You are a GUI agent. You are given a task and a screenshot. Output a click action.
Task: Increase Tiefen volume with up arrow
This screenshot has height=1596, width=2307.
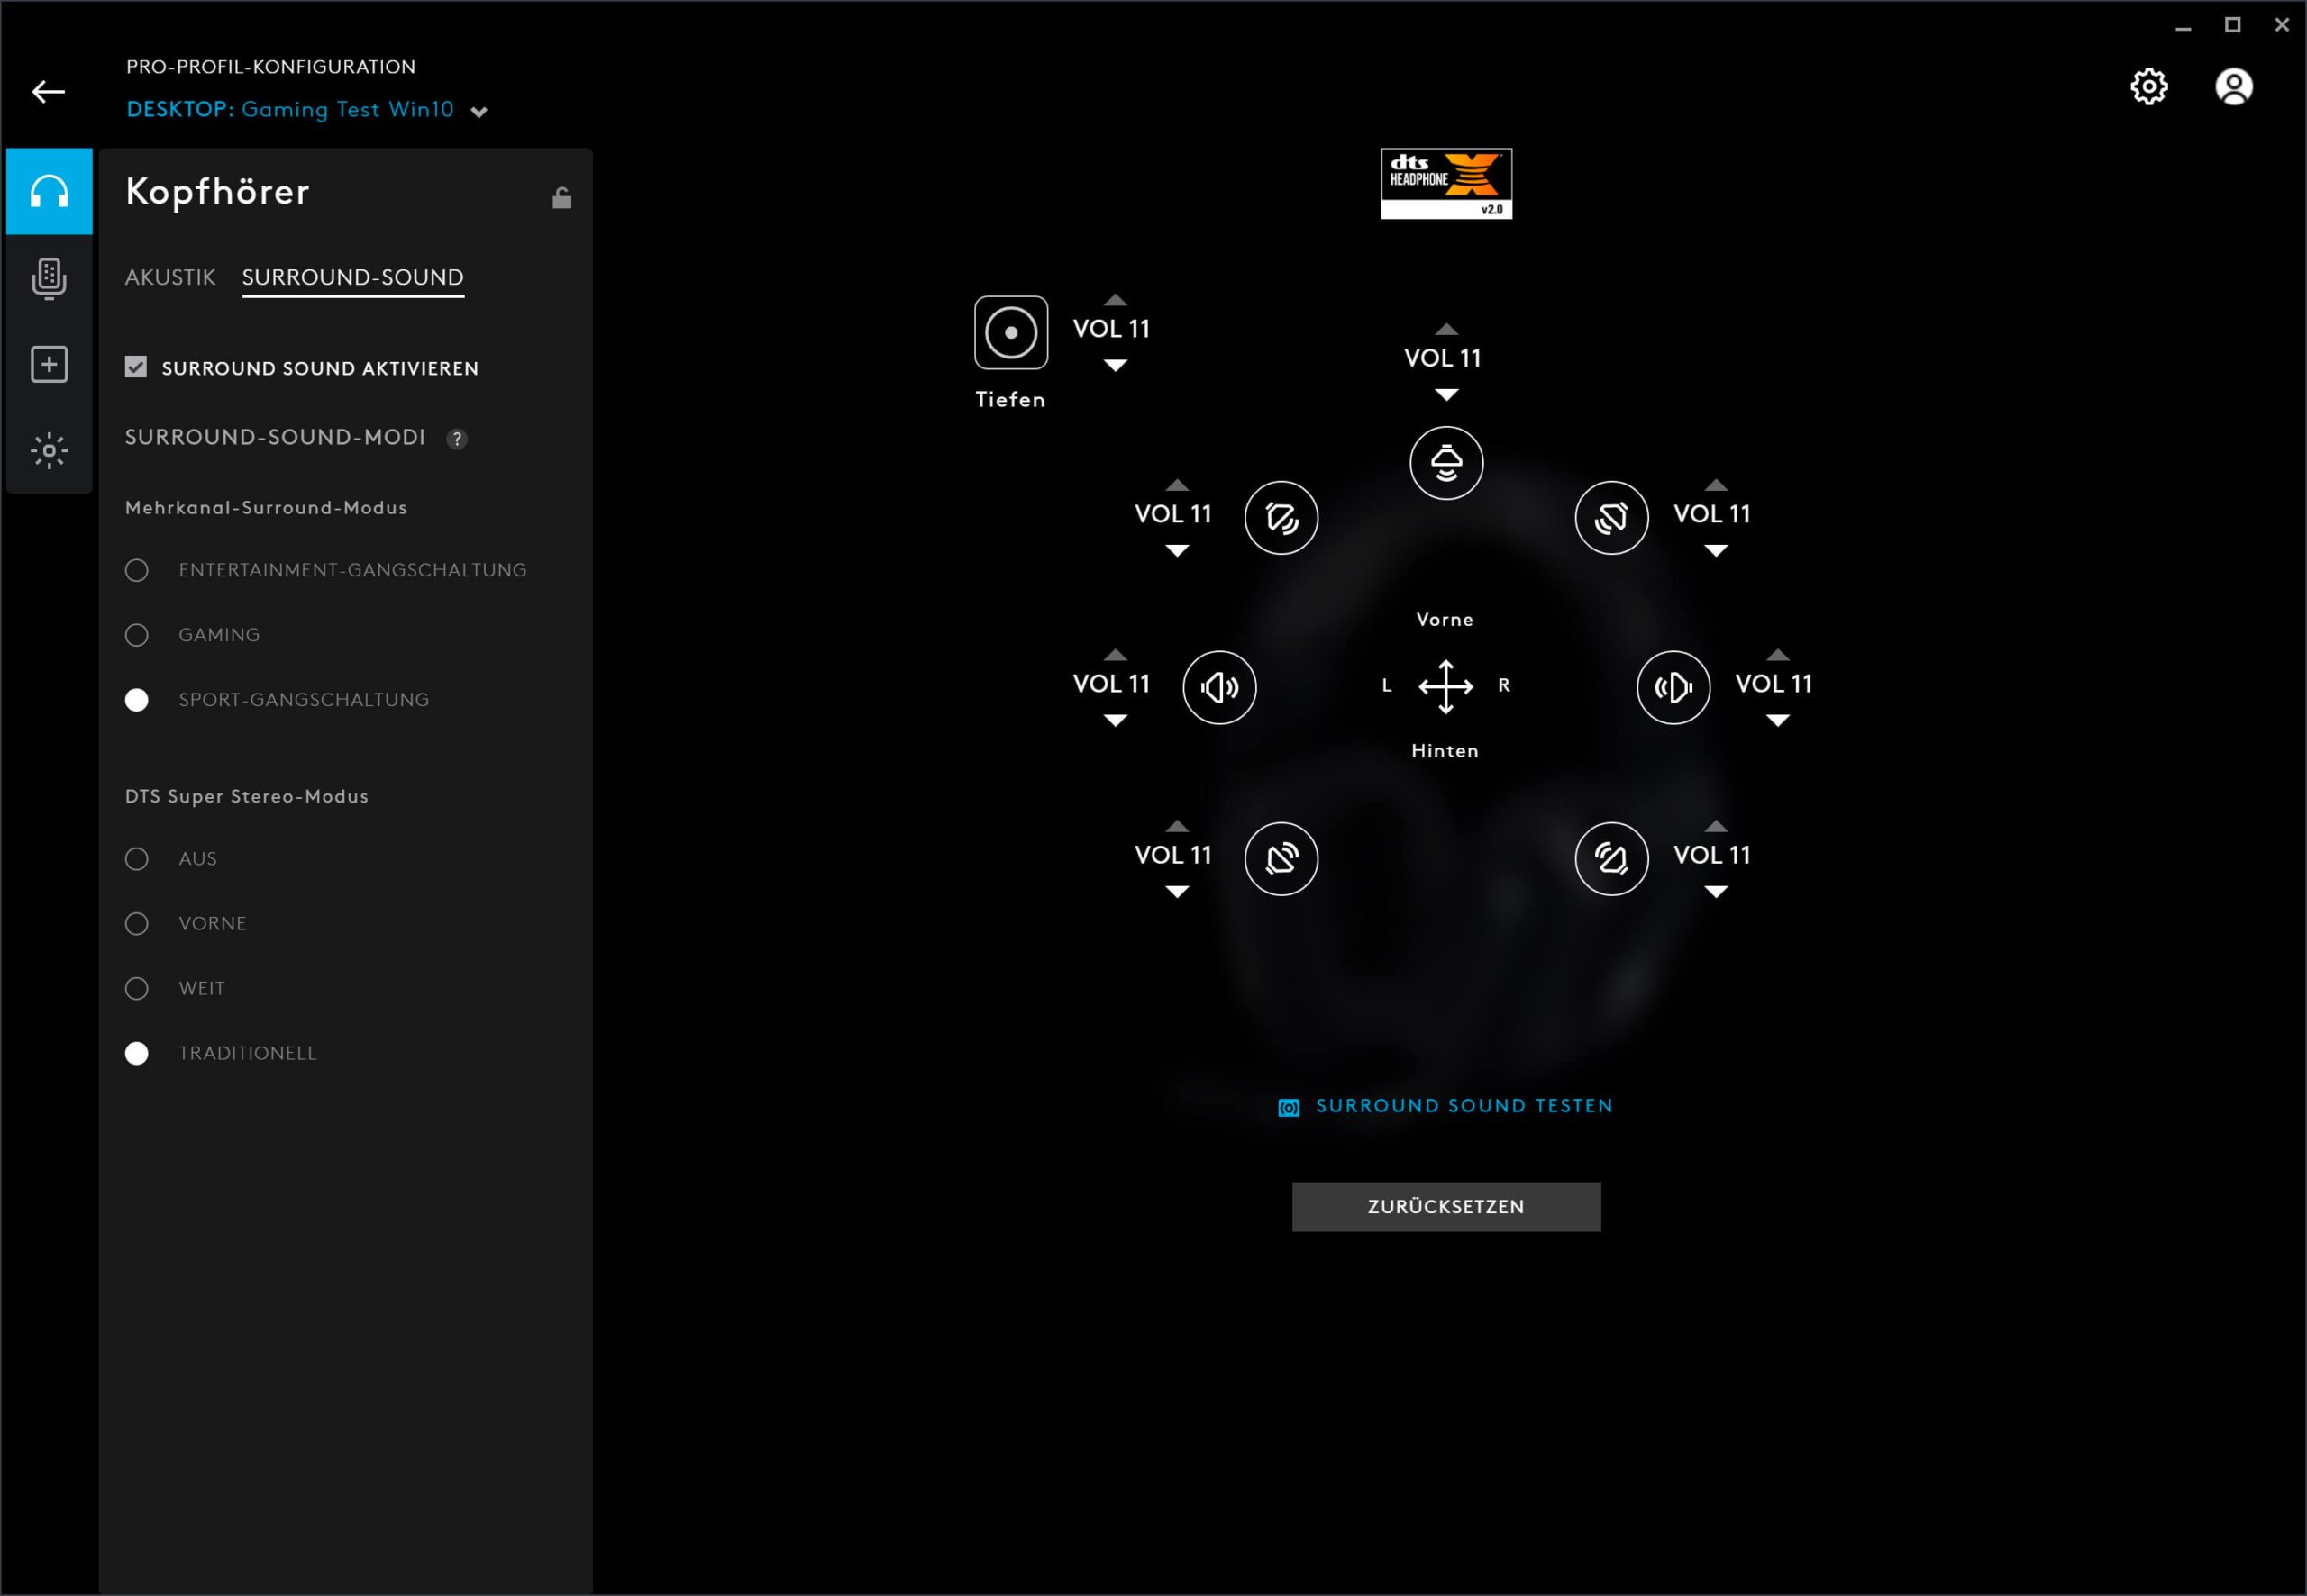click(1115, 300)
